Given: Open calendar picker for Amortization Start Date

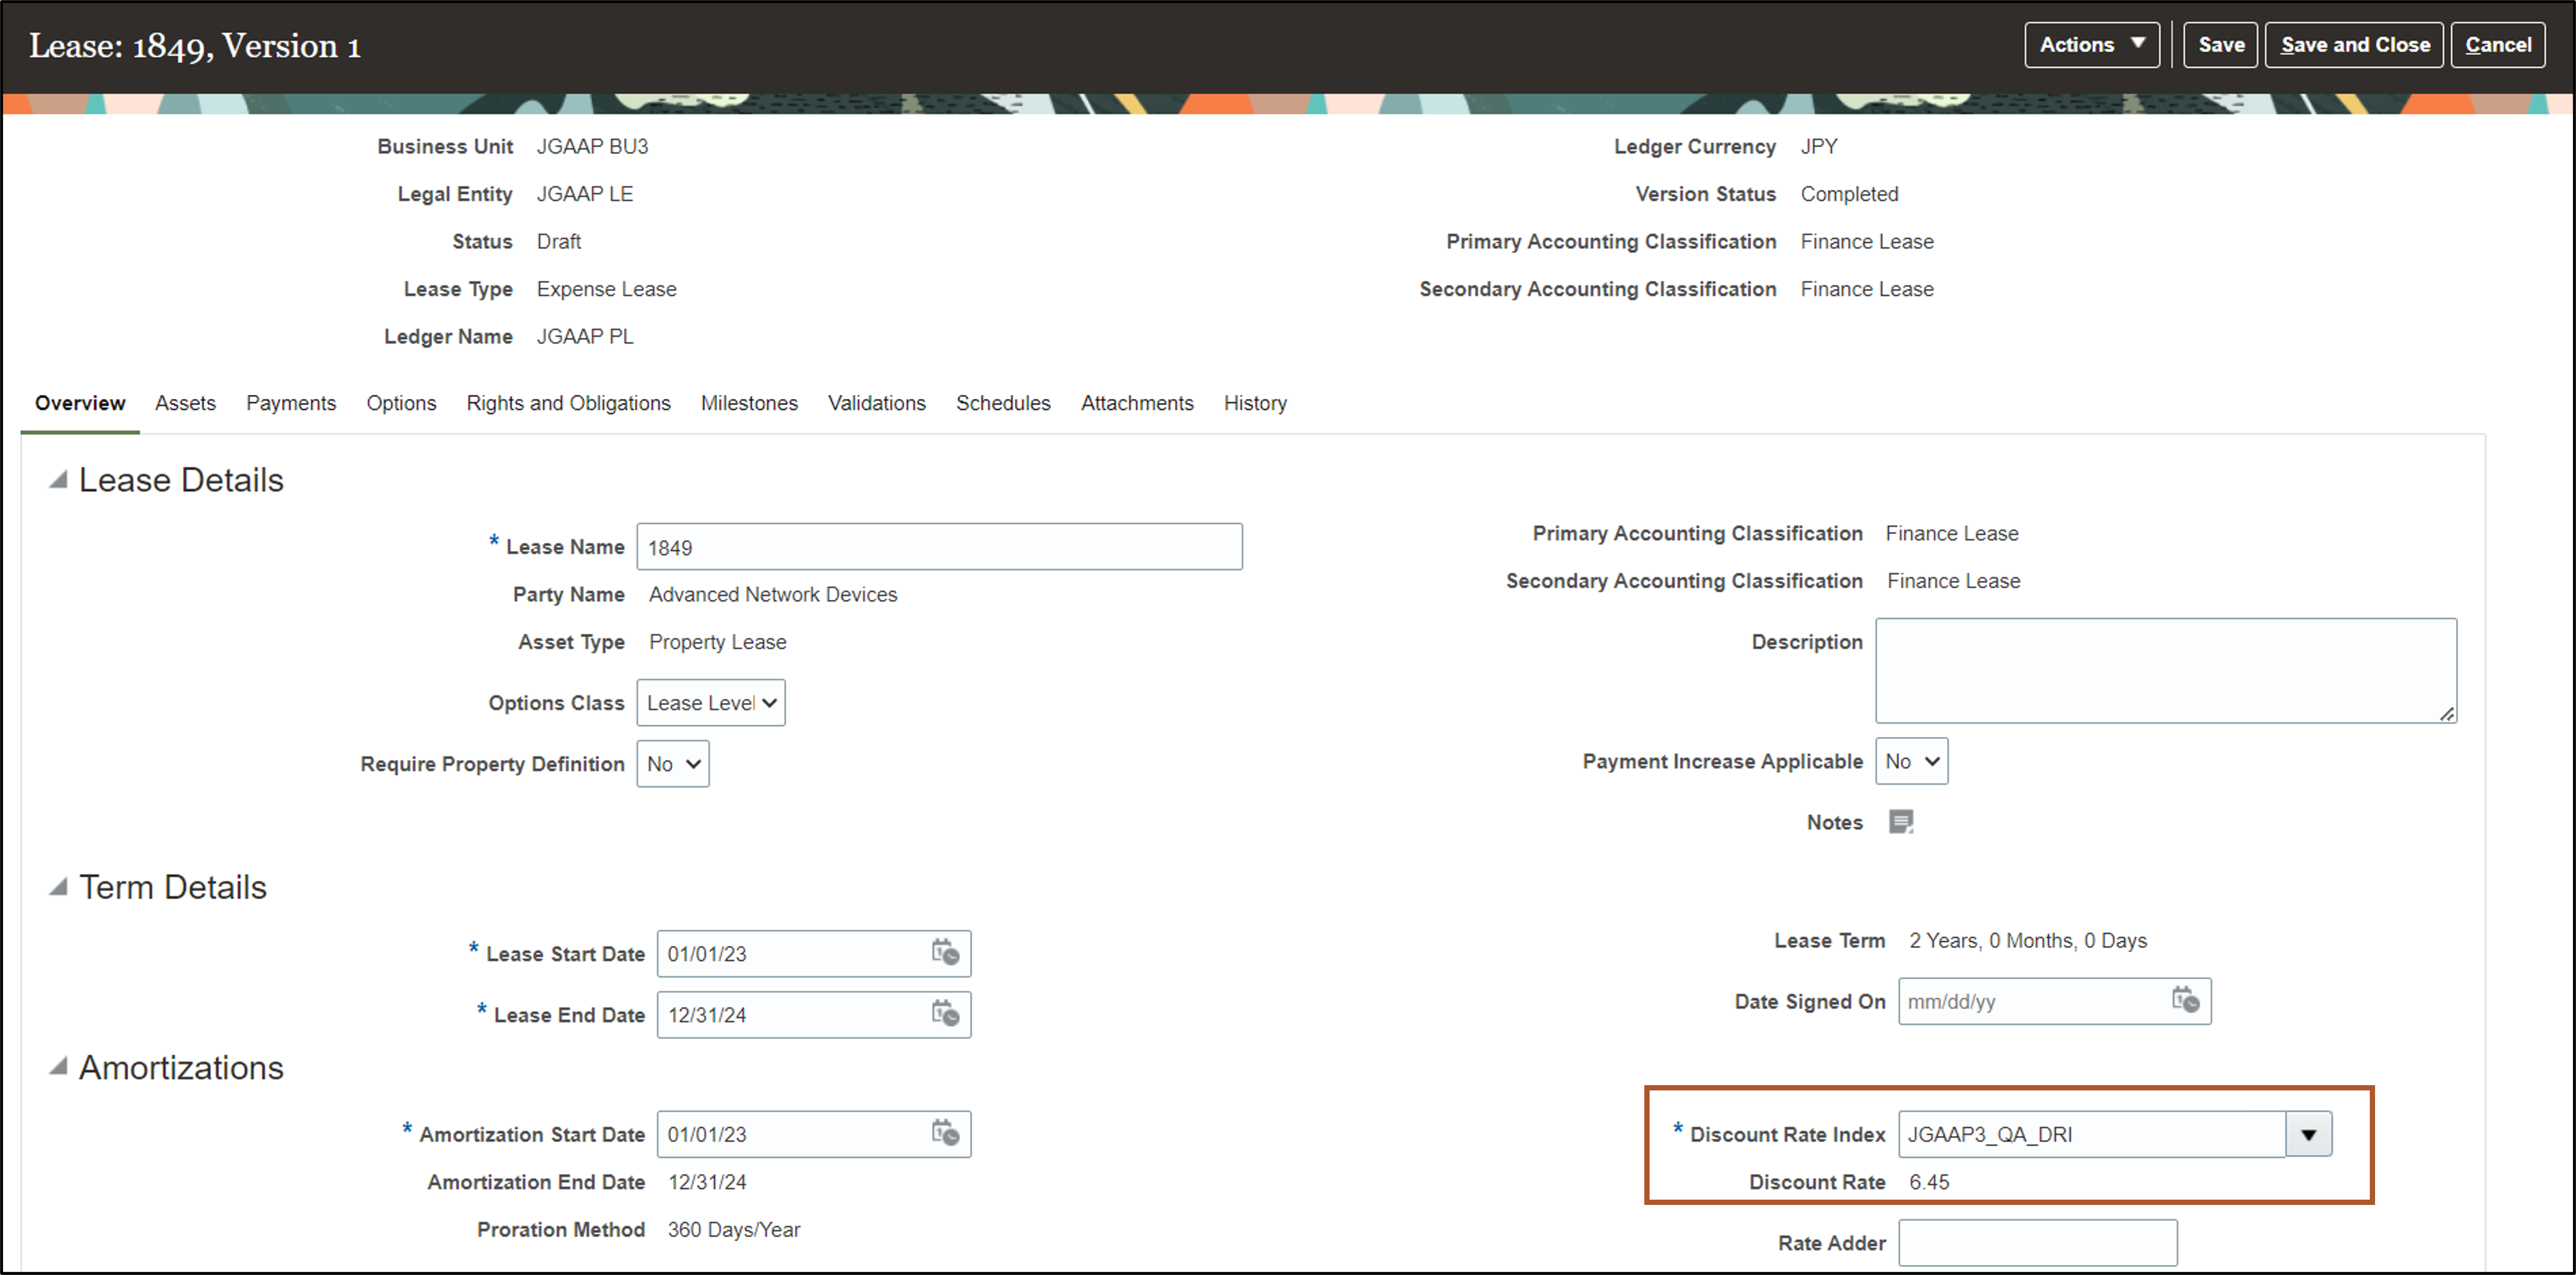Looking at the screenshot, I should (x=945, y=1133).
